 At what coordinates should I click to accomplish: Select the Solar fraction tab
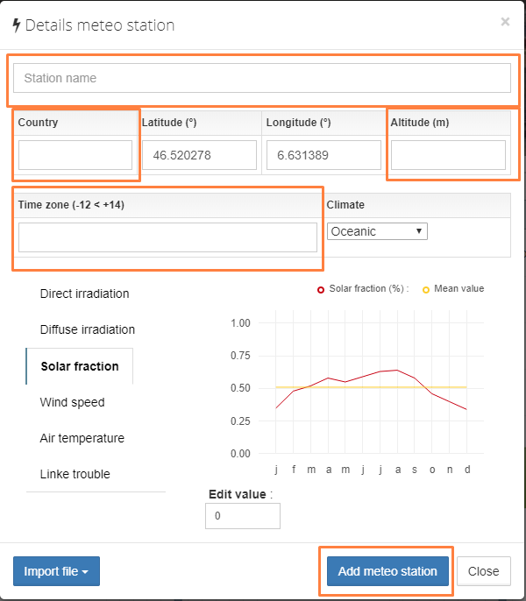(80, 366)
